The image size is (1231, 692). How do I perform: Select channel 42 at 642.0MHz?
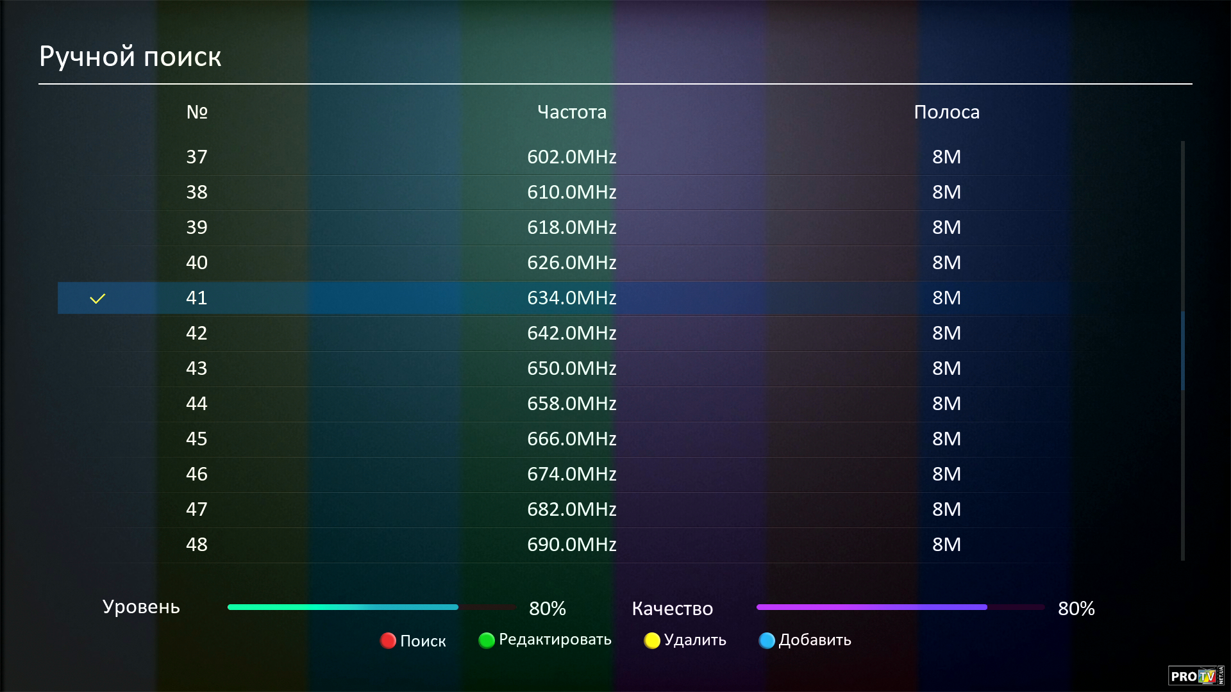pyautogui.click(x=571, y=333)
